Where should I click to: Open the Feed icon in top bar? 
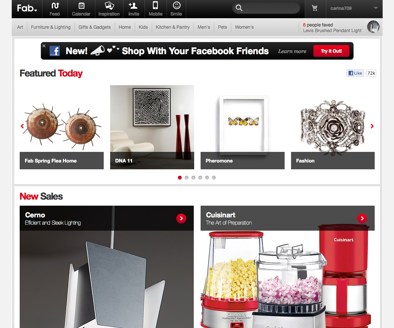(55, 6)
